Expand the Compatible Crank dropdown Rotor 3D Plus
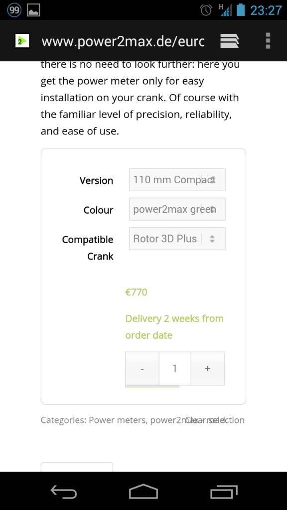The width and height of the screenshot is (287, 510). coord(177,239)
